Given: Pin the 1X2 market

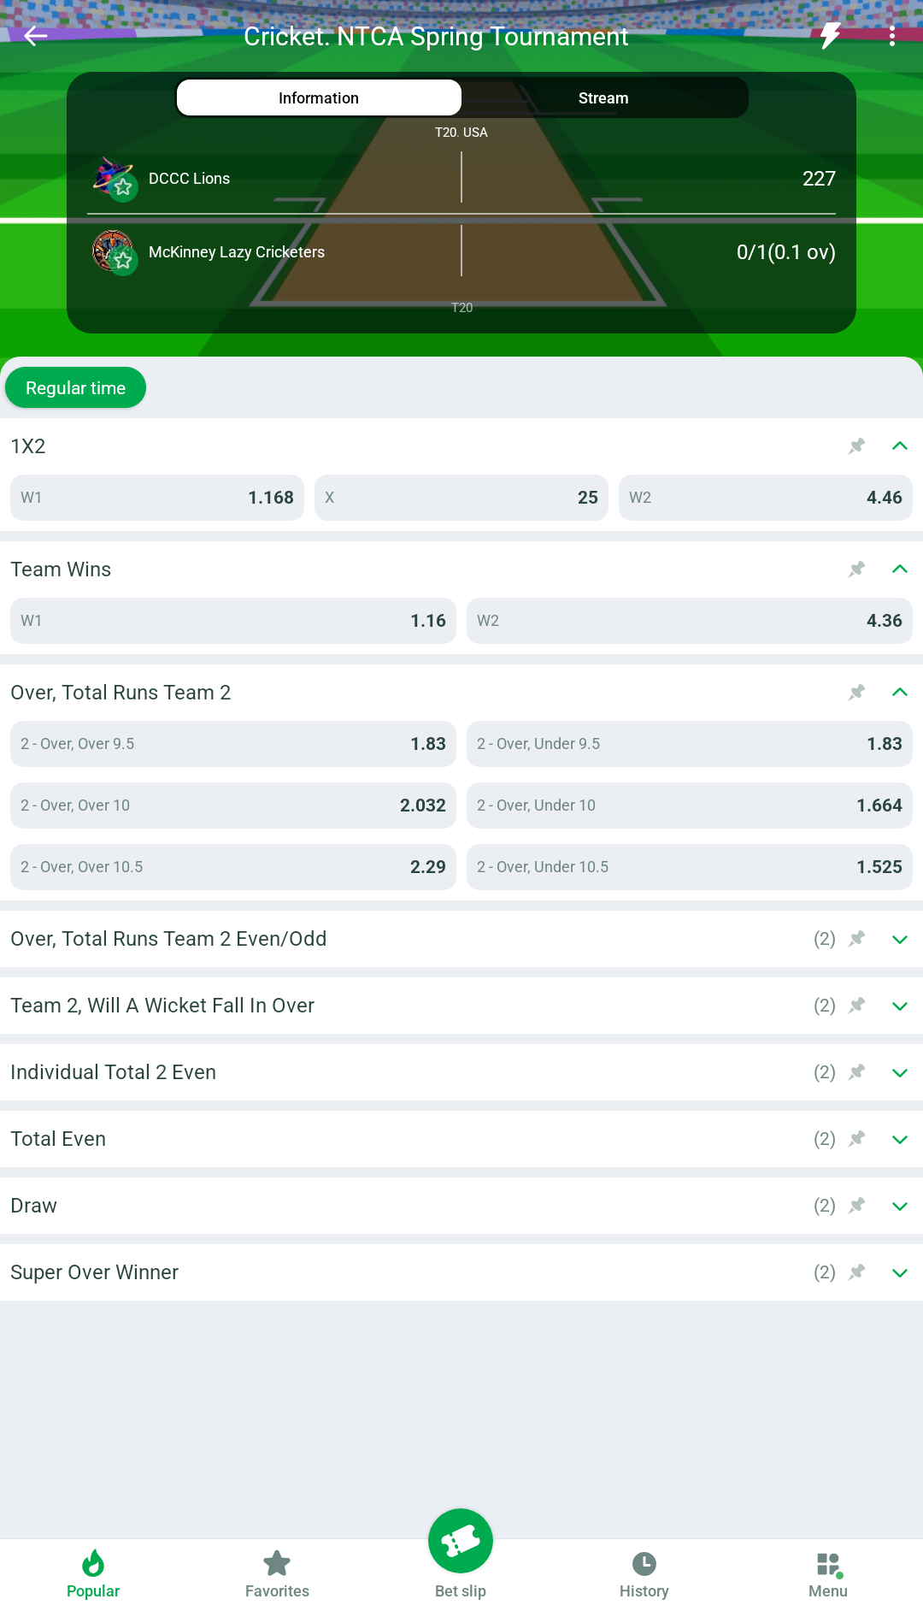Looking at the screenshot, I should coord(856,446).
